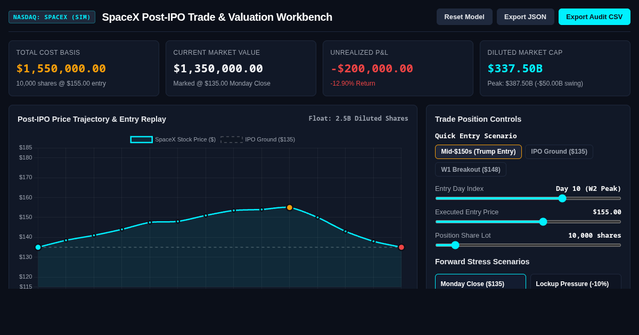Export the Audit CSV file
Image resolution: width=639 pixels, height=335 pixels.
[x=594, y=16]
